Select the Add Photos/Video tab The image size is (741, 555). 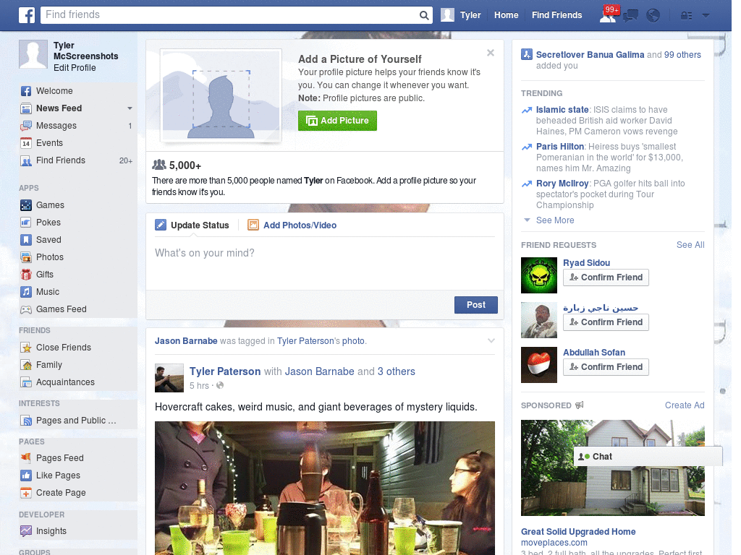click(292, 225)
